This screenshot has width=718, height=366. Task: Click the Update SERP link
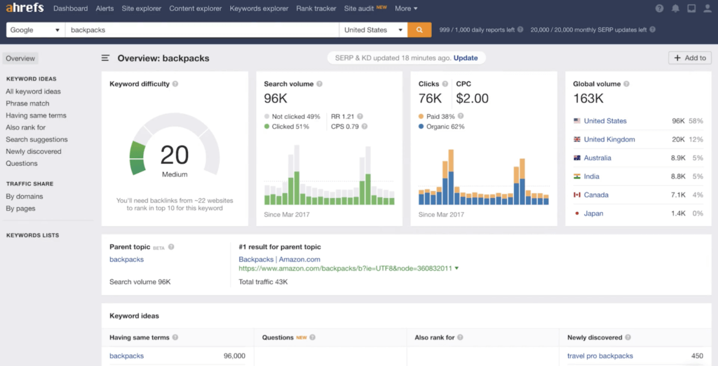point(466,57)
